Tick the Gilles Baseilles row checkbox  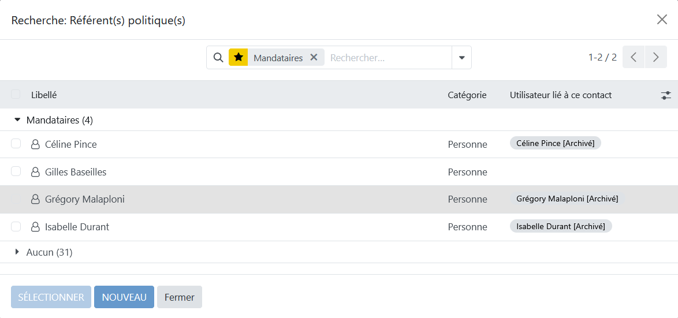tap(16, 171)
